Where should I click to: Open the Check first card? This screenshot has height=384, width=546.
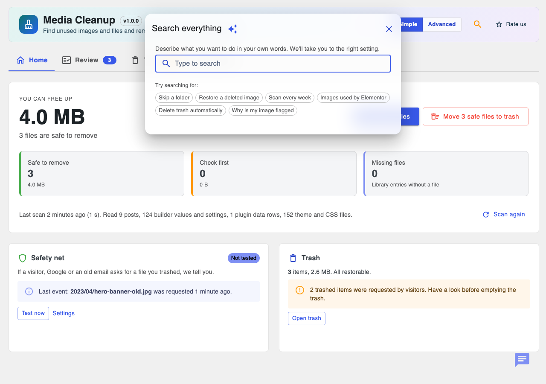tap(274, 174)
